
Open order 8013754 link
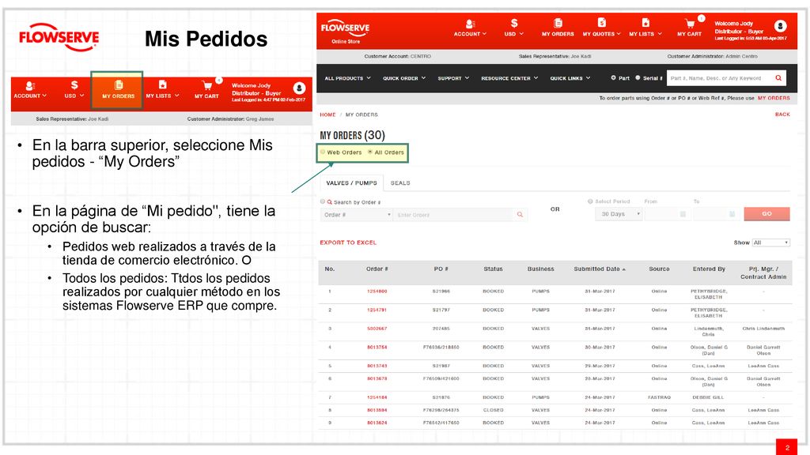377,348
